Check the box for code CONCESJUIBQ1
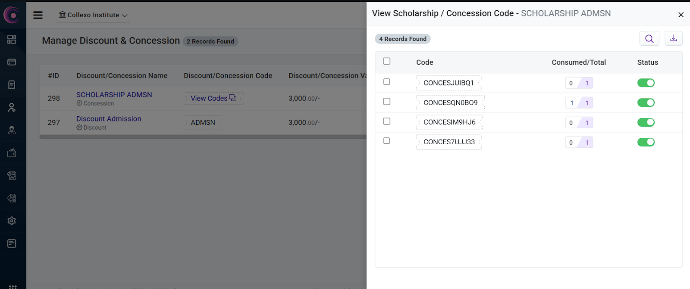 coord(387,82)
